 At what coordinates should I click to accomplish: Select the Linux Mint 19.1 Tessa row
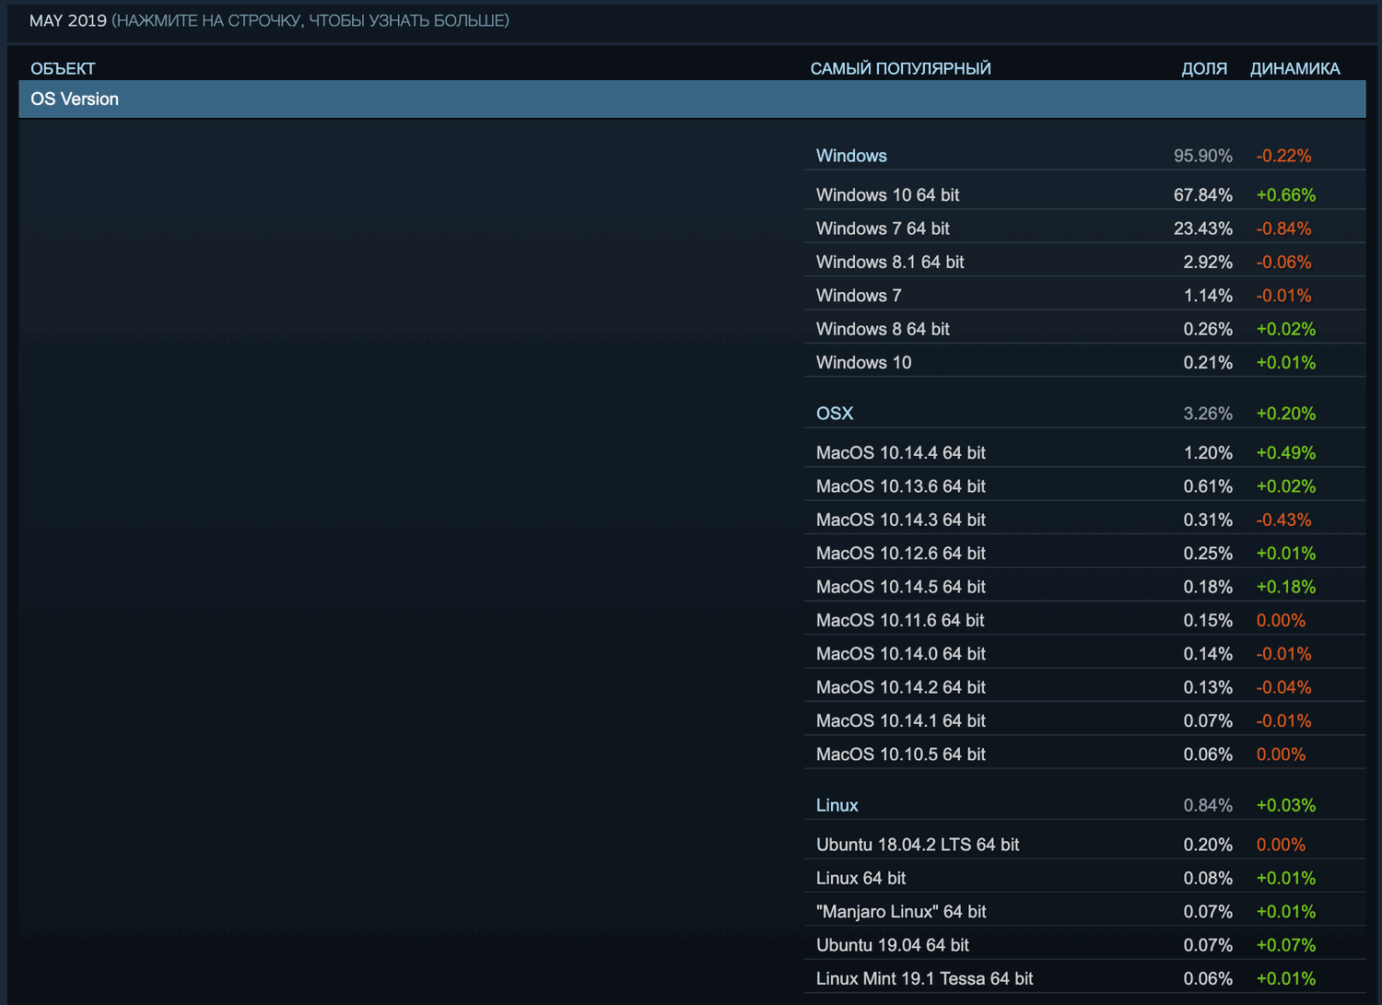click(924, 978)
